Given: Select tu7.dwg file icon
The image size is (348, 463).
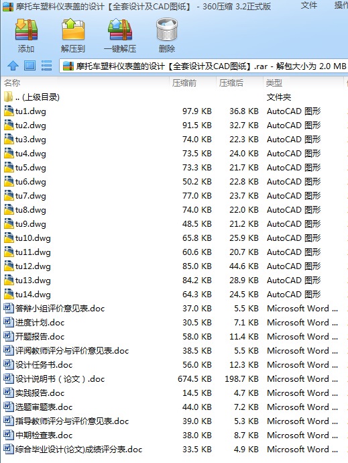Looking at the screenshot, I should 9,195.
